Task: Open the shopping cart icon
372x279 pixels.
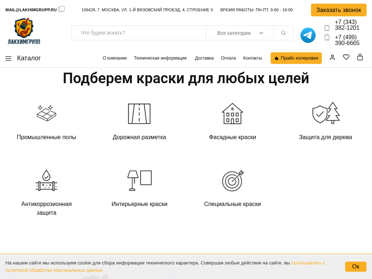Action: (x=360, y=57)
